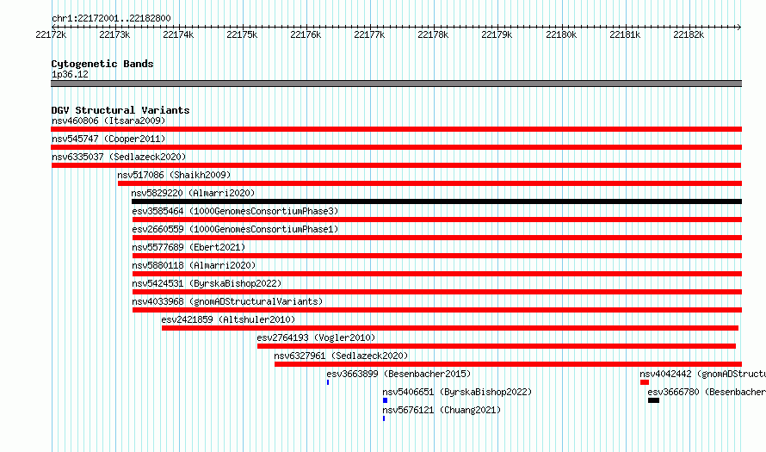The width and height of the screenshot is (766, 452).
Task: Click the blue square under nsv5406651
Action: click(x=385, y=400)
